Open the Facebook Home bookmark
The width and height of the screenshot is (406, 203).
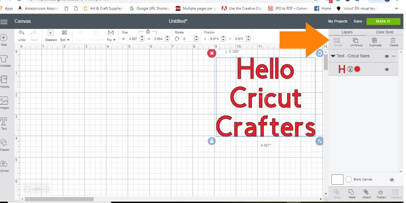pyautogui.click(x=323, y=8)
